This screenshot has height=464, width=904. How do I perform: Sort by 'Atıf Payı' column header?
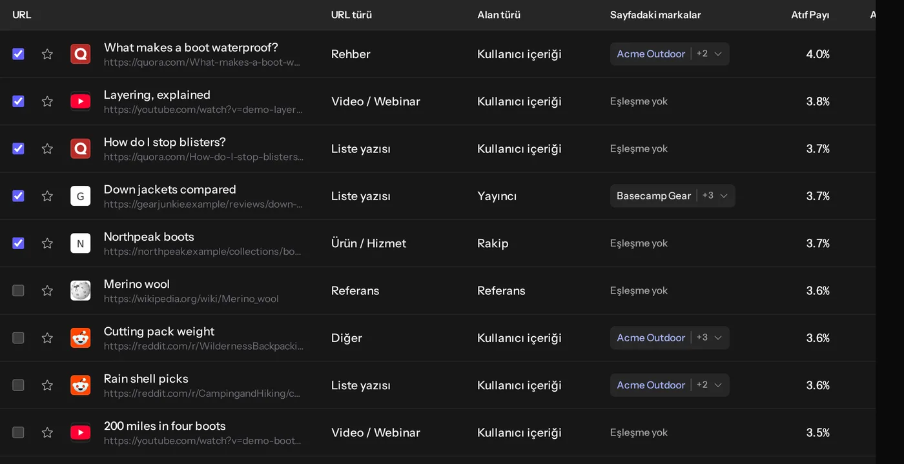pyautogui.click(x=810, y=15)
